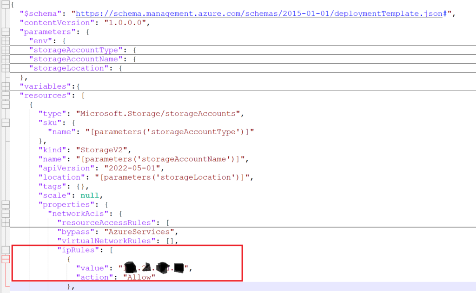Click the "resourceAccessRules" key text
This screenshot has width=476, height=293.
[x=106, y=223]
